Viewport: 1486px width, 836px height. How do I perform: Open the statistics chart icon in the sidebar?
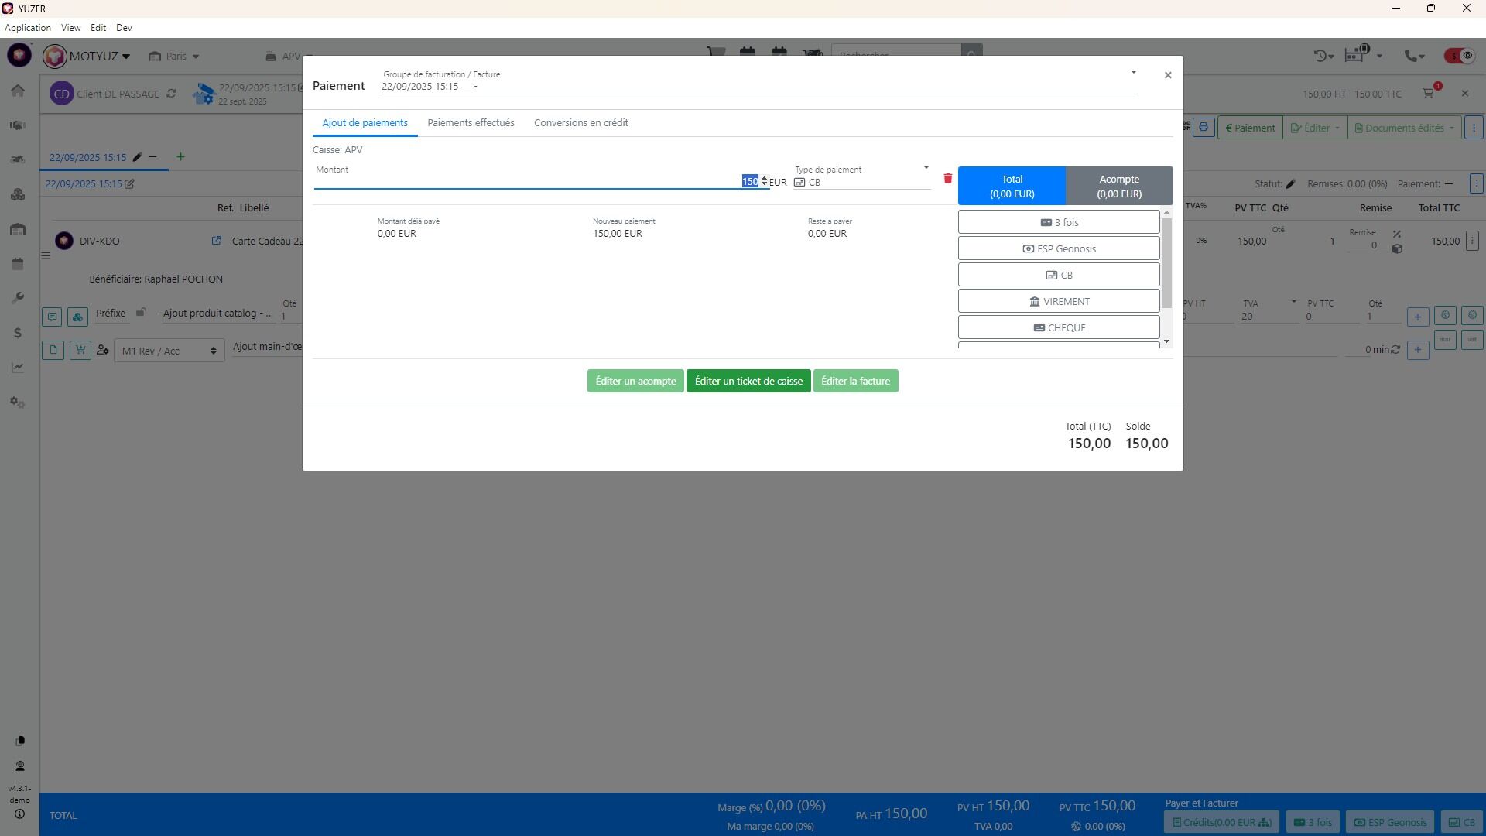[x=18, y=368]
